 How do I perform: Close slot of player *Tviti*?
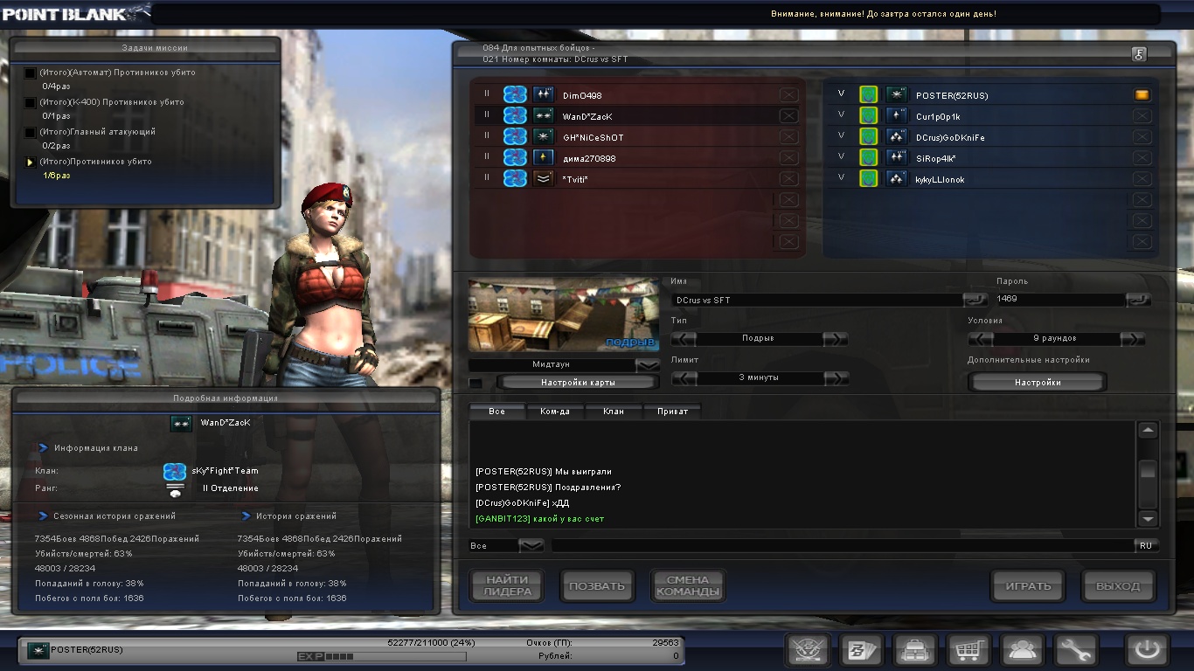[788, 178]
